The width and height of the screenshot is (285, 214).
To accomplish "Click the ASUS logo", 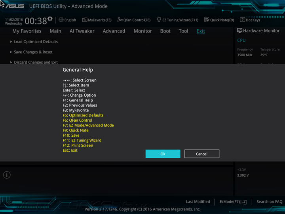I will click(15, 6).
